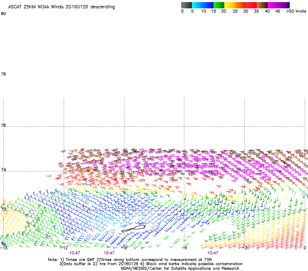
Task: Click the 'Data buffer is 22 hrs' note line
Action: coord(151,264)
